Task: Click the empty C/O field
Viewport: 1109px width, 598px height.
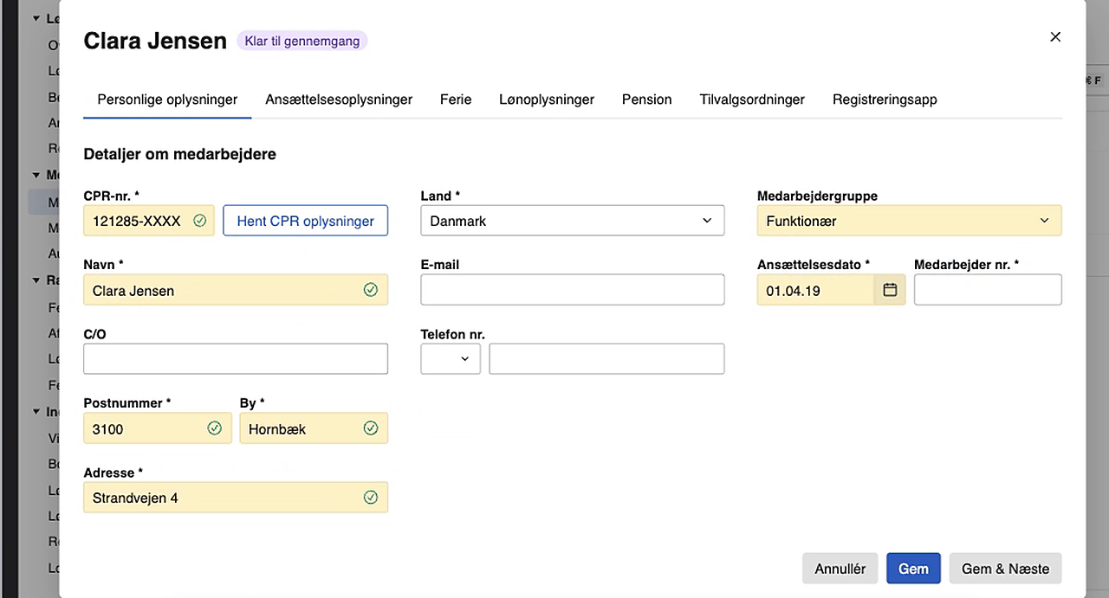Action: pyautogui.click(x=236, y=359)
